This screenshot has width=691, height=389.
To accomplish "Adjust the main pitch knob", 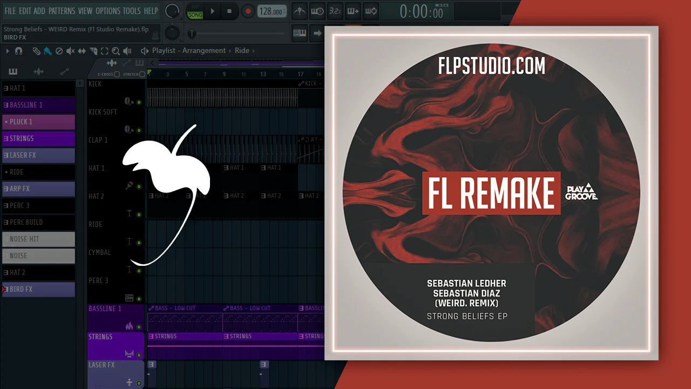I will [x=172, y=33].
